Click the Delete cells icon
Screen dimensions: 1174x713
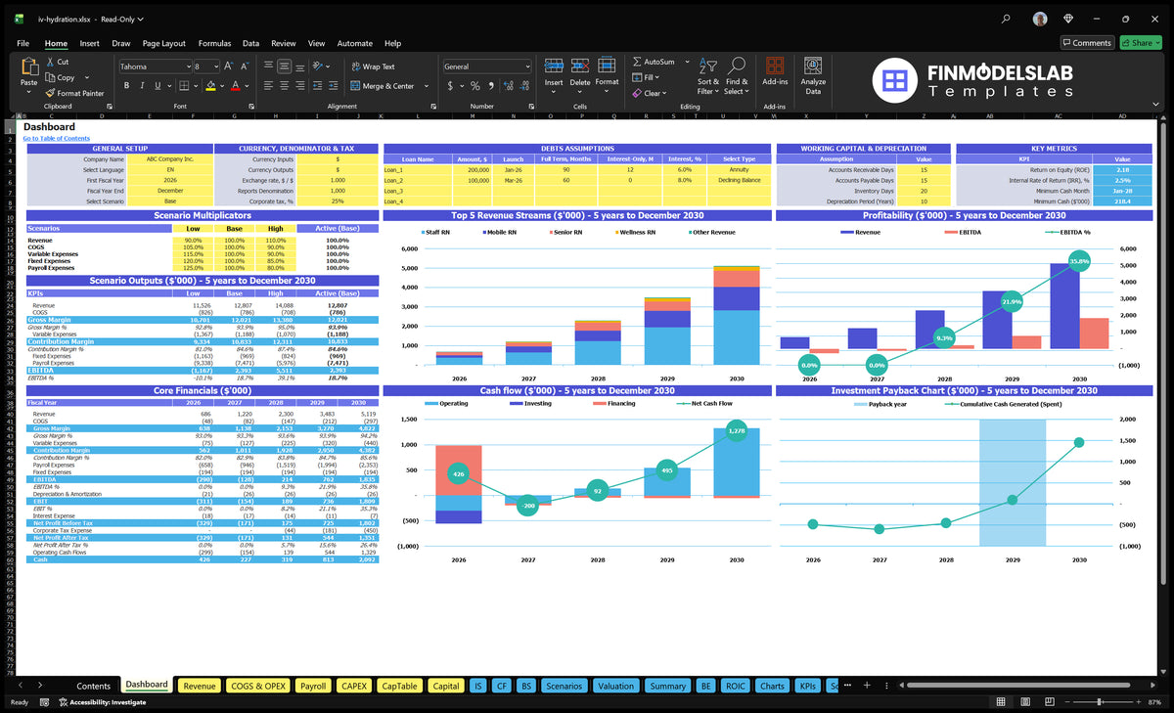point(580,66)
